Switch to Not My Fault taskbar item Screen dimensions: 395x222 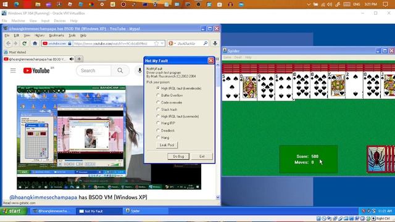[99, 211]
